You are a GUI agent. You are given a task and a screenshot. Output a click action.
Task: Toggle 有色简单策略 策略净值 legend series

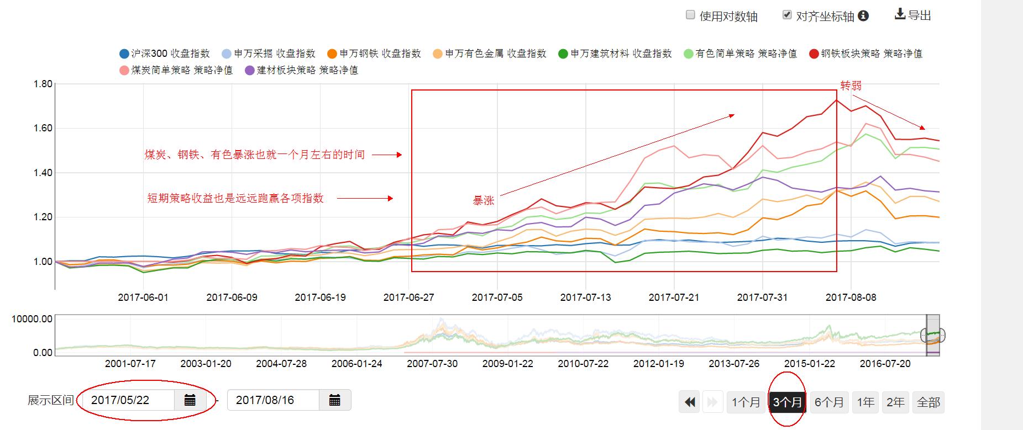[740, 54]
